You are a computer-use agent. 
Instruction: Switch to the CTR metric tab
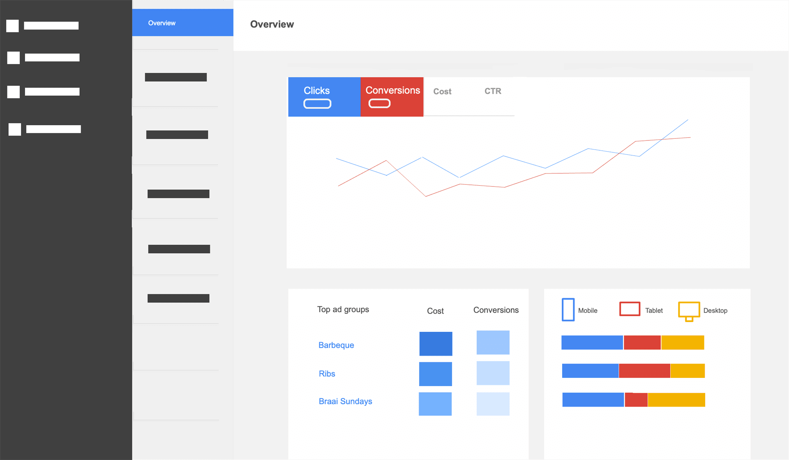click(493, 91)
